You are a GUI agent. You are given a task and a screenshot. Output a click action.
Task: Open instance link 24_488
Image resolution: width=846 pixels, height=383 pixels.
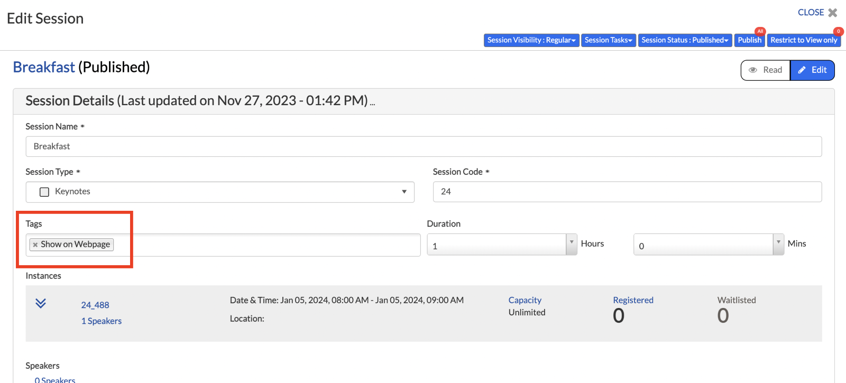95,305
